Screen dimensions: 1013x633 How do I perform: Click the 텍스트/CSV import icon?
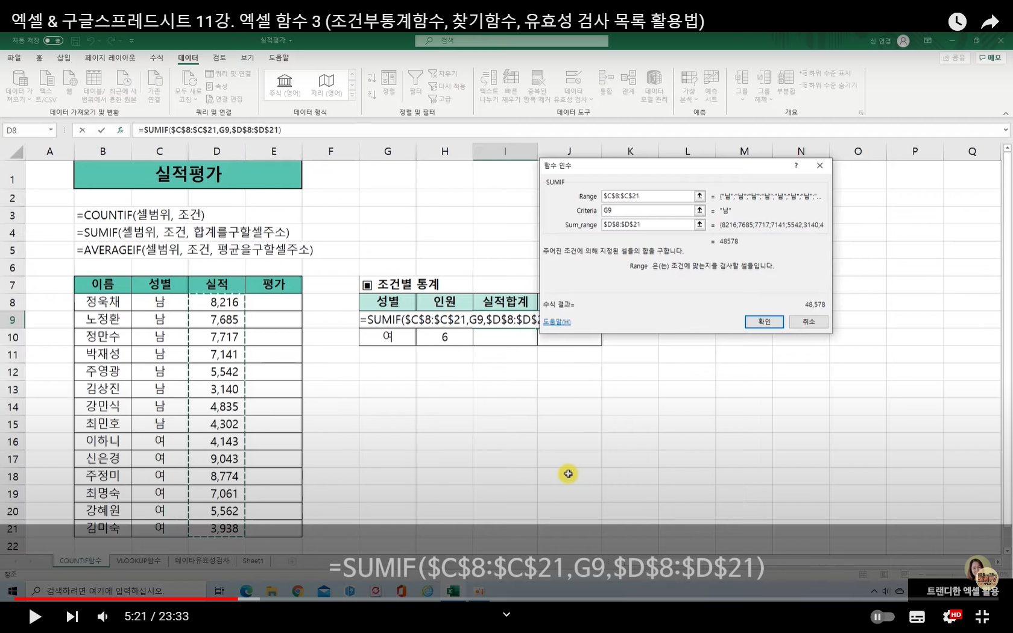pos(46,86)
